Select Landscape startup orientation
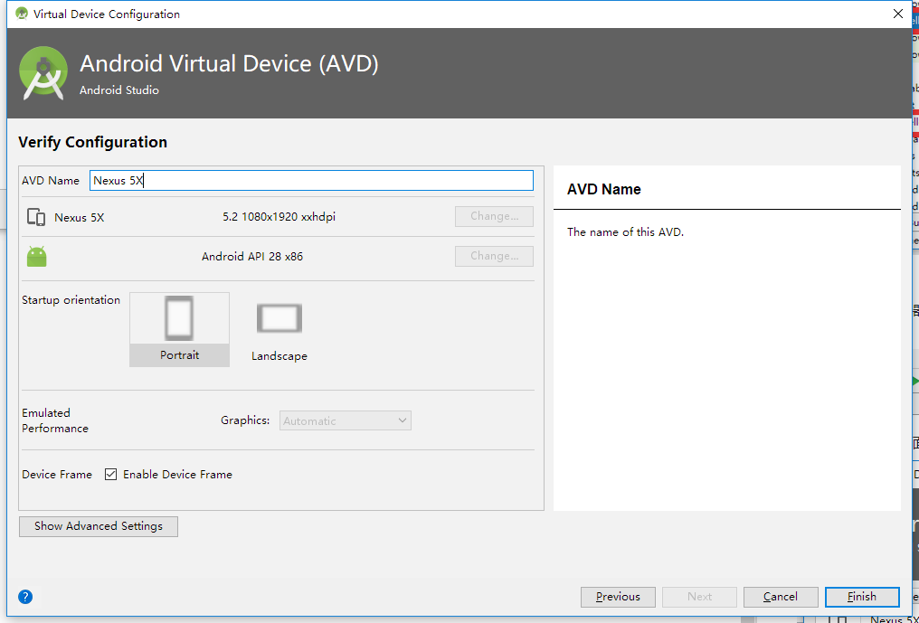Screen dimensions: 919x623 click(279, 328)
